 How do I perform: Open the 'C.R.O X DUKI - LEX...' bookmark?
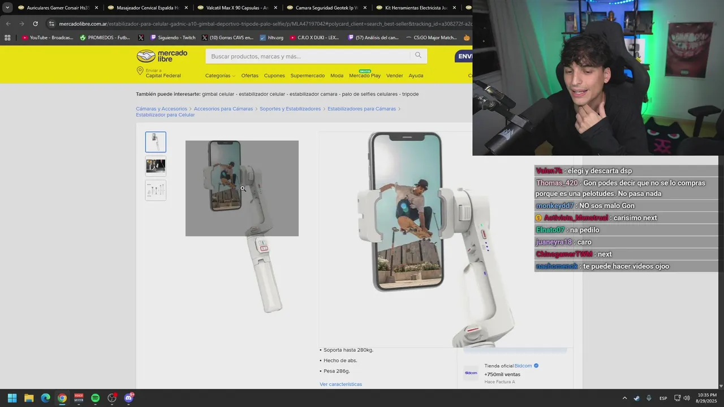(314, 38)
